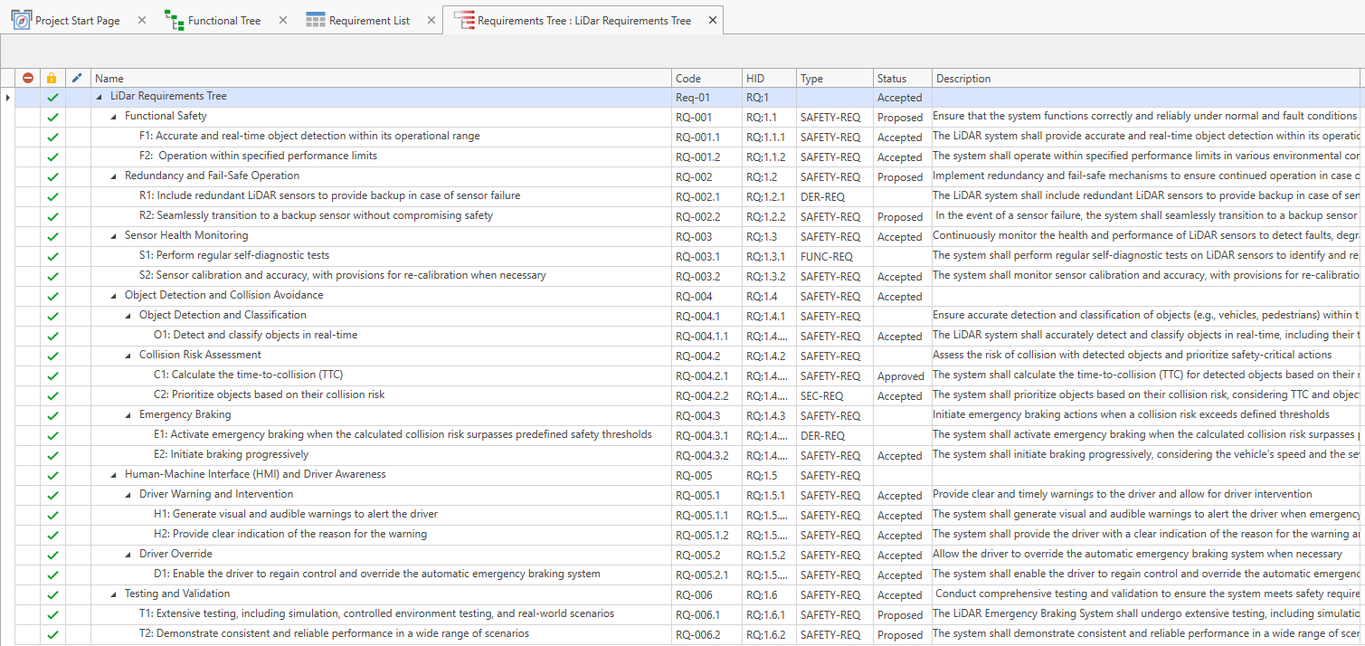Click the green Functional Tree tab icon
The height and width of the screenshot is (646, 1365).
pyautogui.click(x=175, y=20)
